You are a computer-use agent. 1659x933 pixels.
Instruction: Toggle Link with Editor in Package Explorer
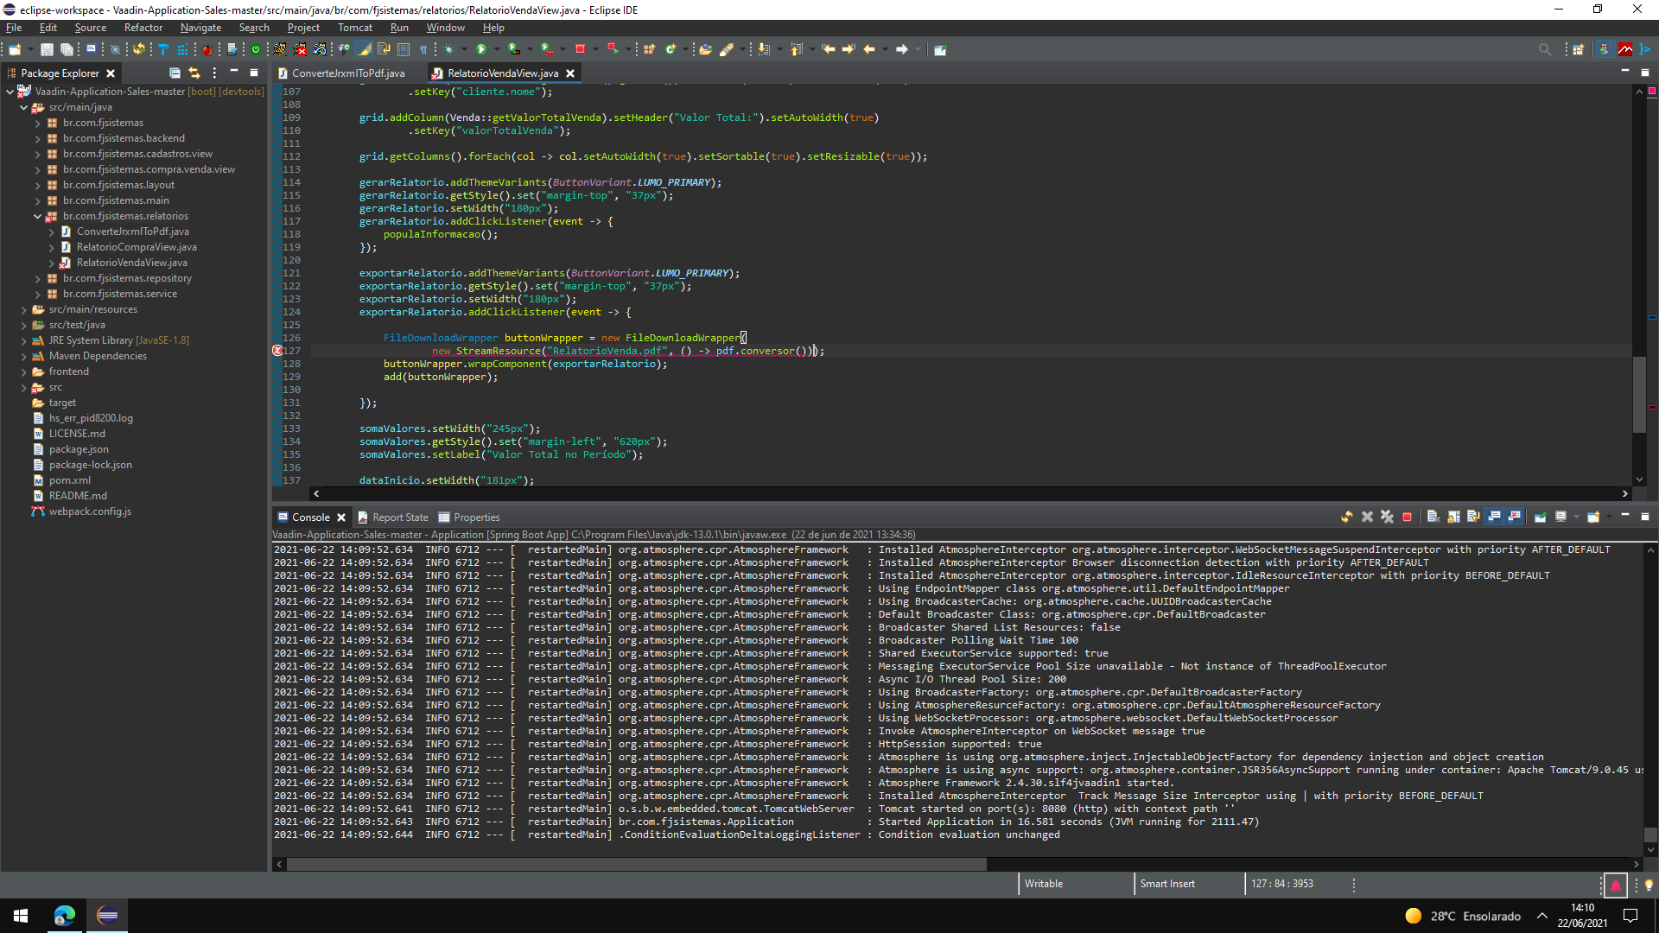[194, 73]
